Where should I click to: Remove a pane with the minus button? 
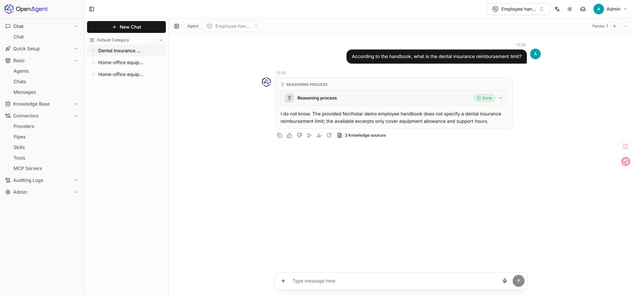(x=625, y=26)
